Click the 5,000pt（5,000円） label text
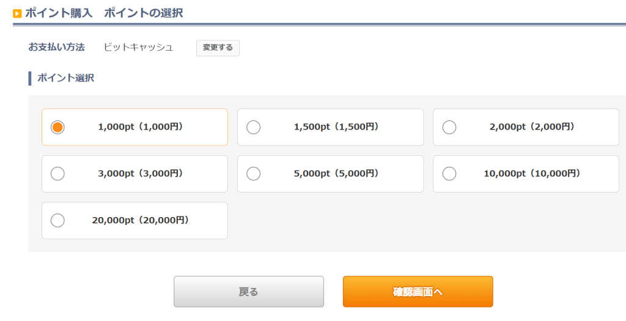626x321 pixels. point(336,174)
